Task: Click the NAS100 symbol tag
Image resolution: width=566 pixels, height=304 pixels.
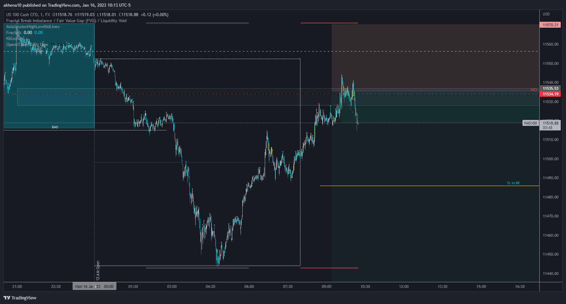Action: [x=531, y=123]
